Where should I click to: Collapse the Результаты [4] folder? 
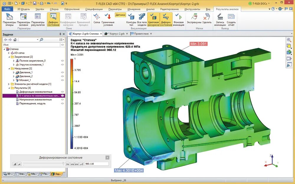(9, 88)
